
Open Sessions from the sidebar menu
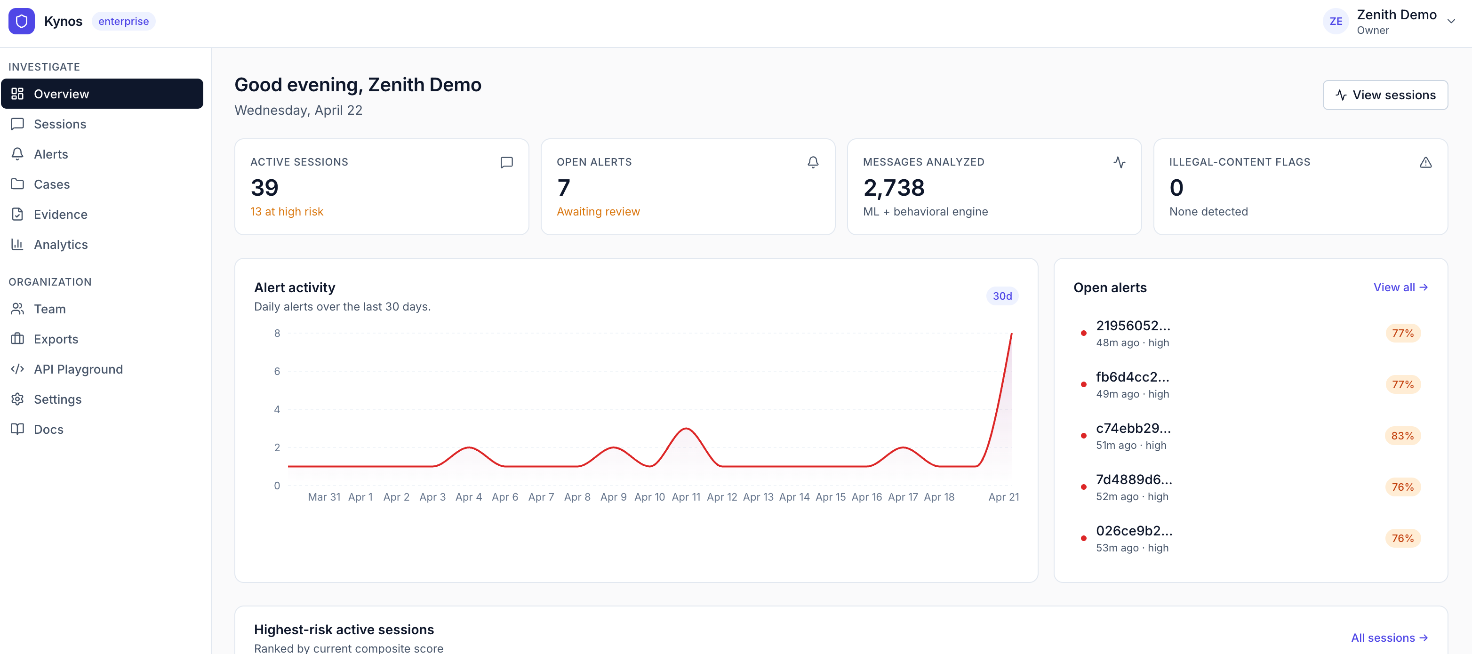point(60,124)
